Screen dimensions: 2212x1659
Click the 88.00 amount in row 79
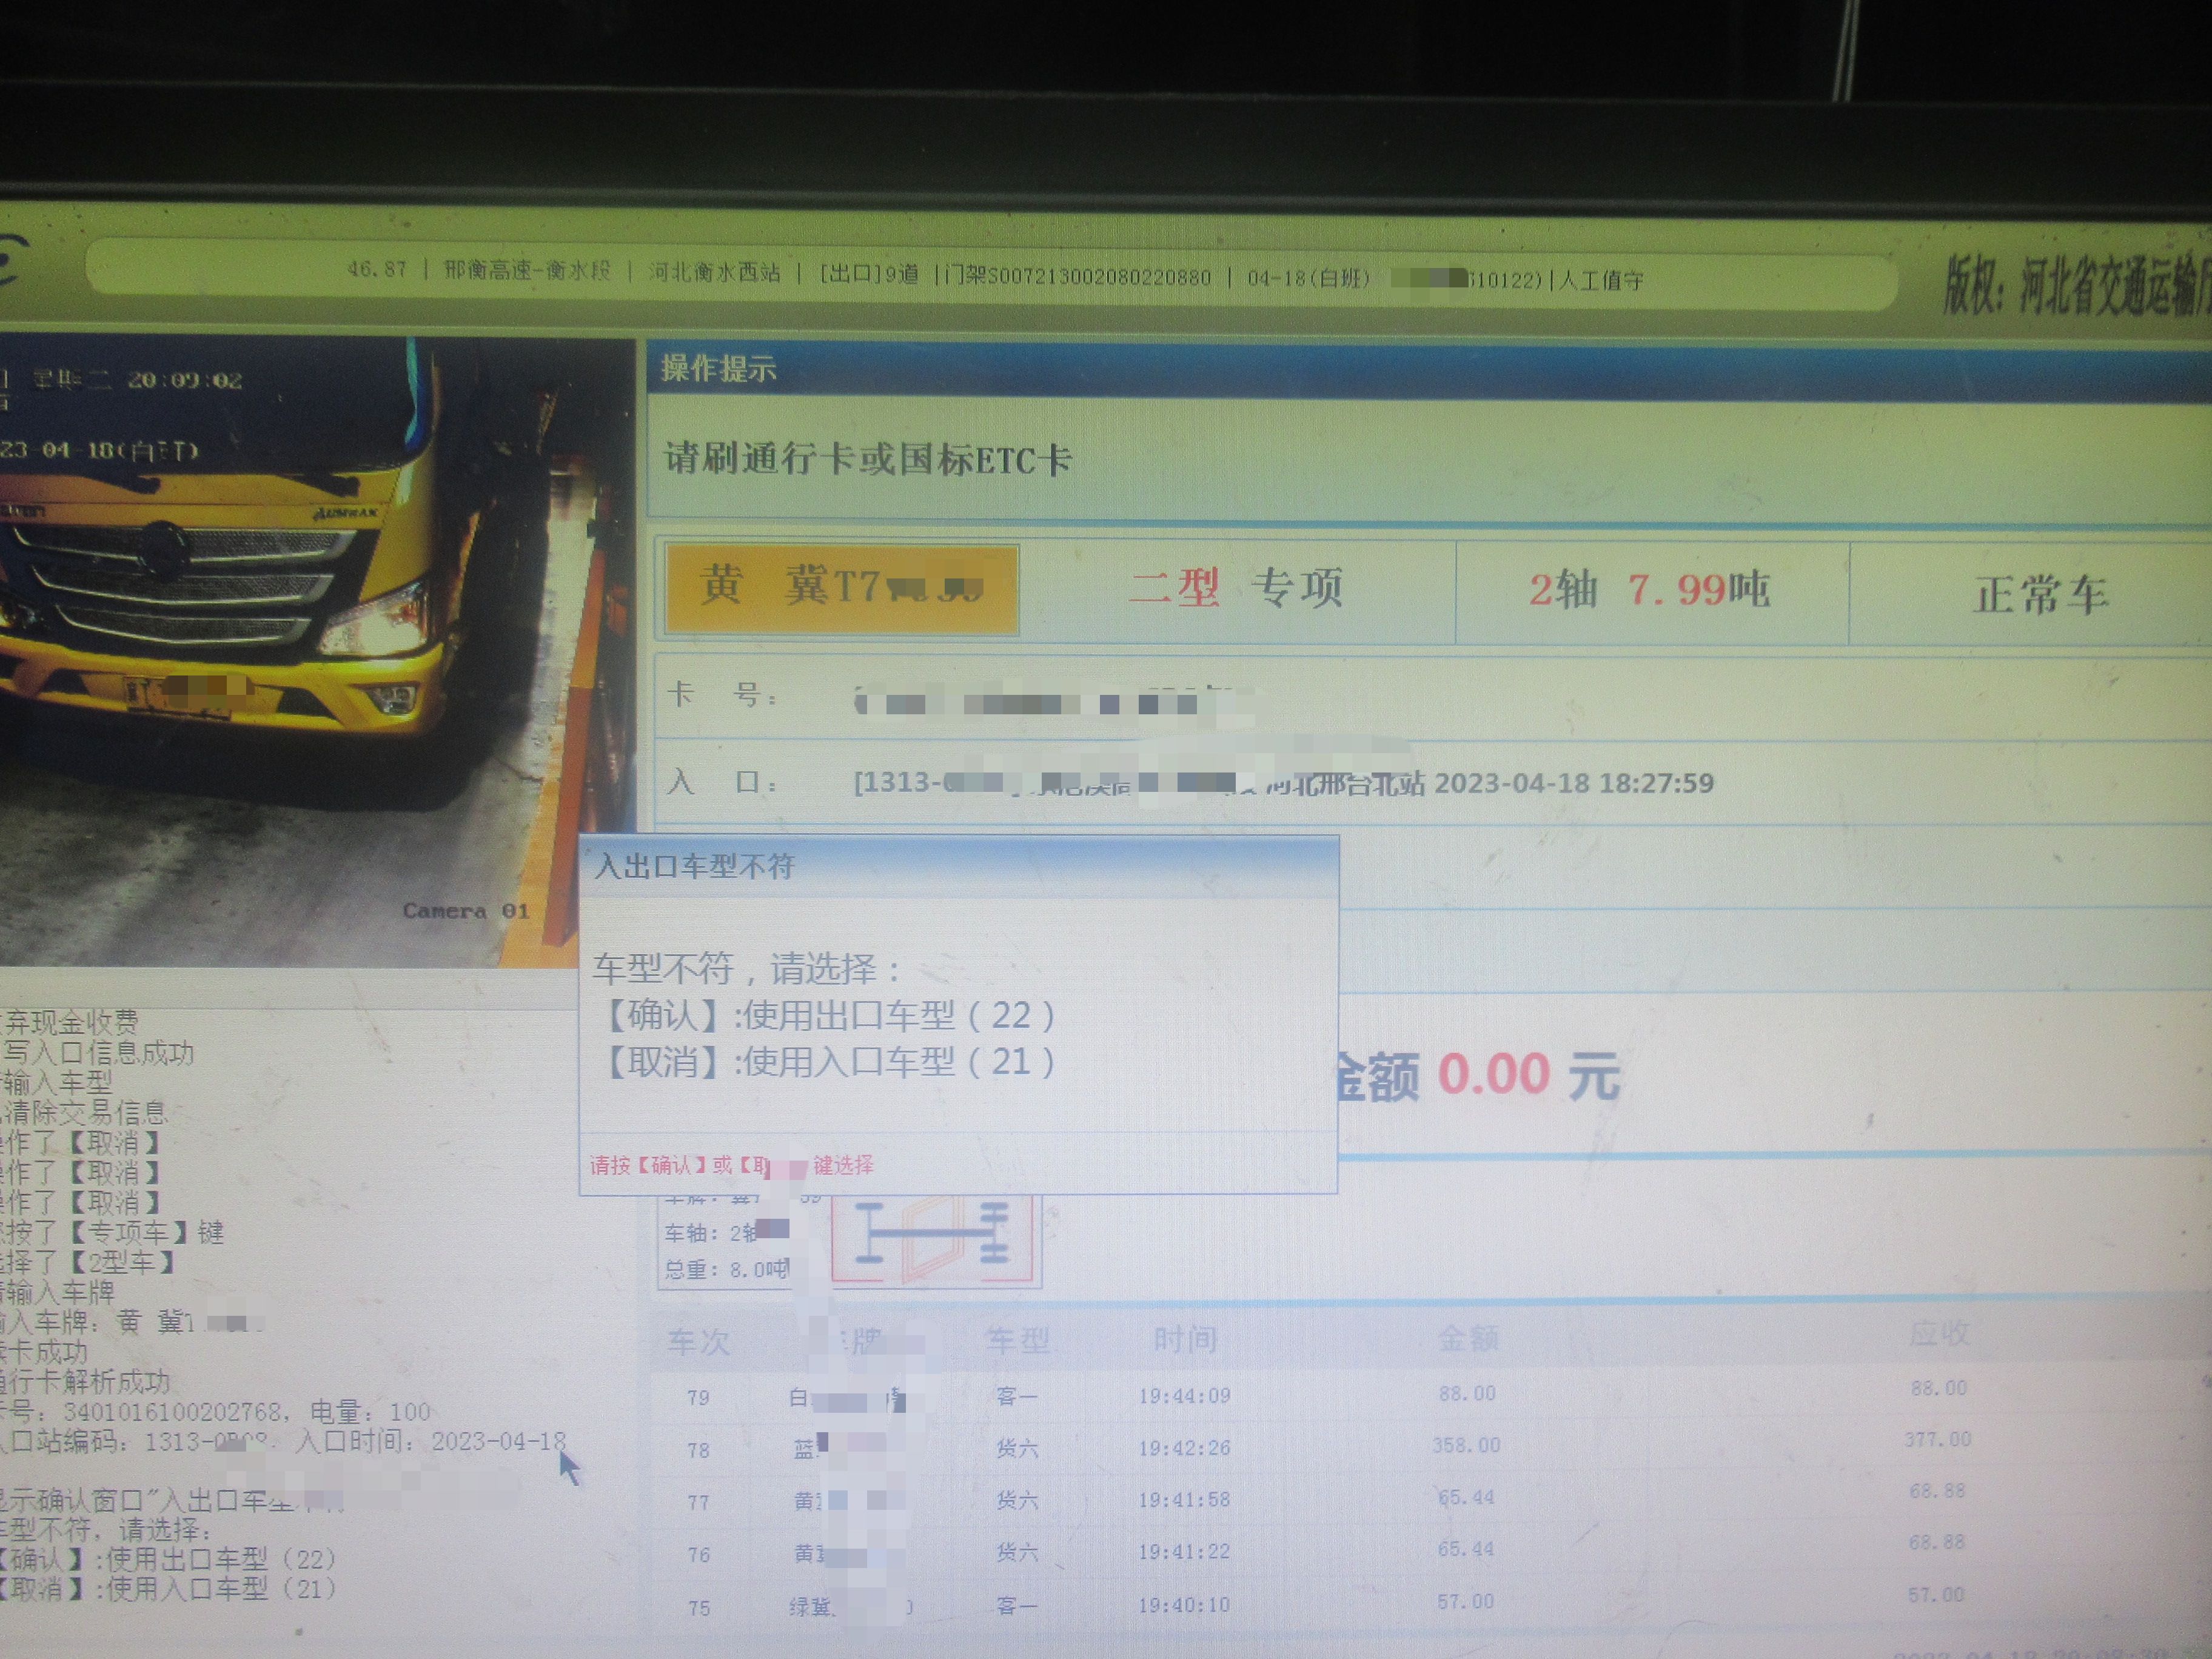1467,1393
